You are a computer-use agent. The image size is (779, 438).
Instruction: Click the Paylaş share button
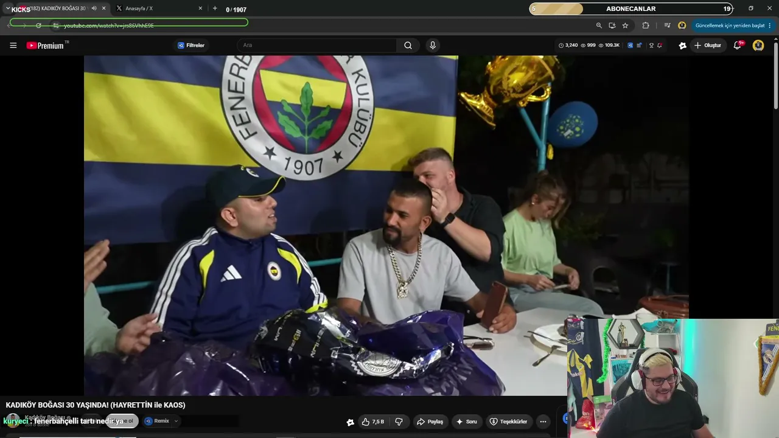coord(430,422)
